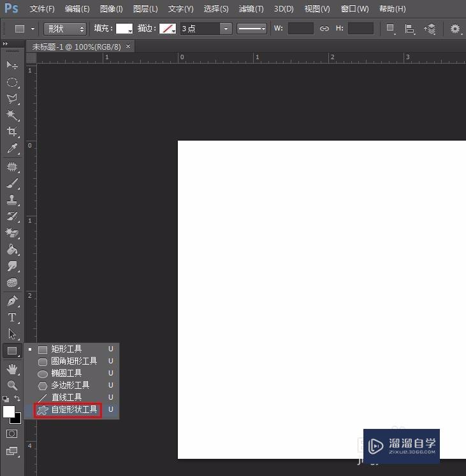Select the Brush tool

coord(12,184)
